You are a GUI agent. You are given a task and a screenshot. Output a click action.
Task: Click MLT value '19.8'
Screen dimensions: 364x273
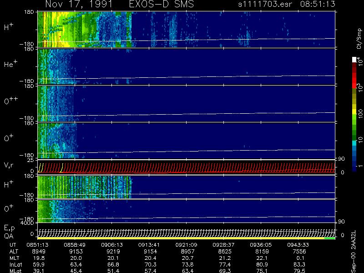click(x=39, y=258)
